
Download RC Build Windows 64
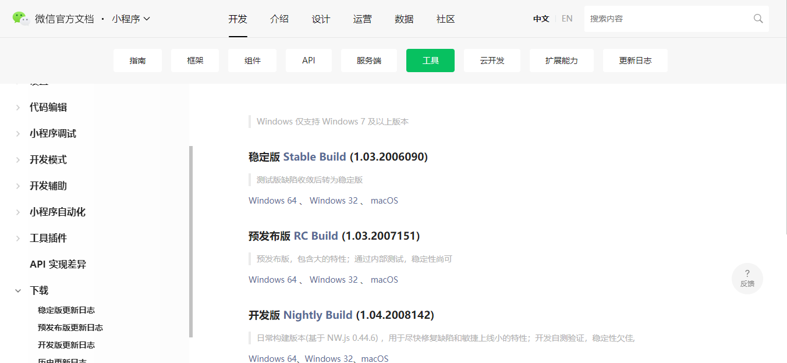272,280
